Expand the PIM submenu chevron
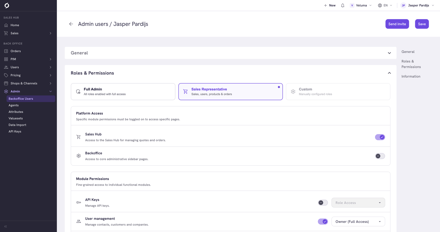This screenshot has width=440, height=232. pos(51,59)
